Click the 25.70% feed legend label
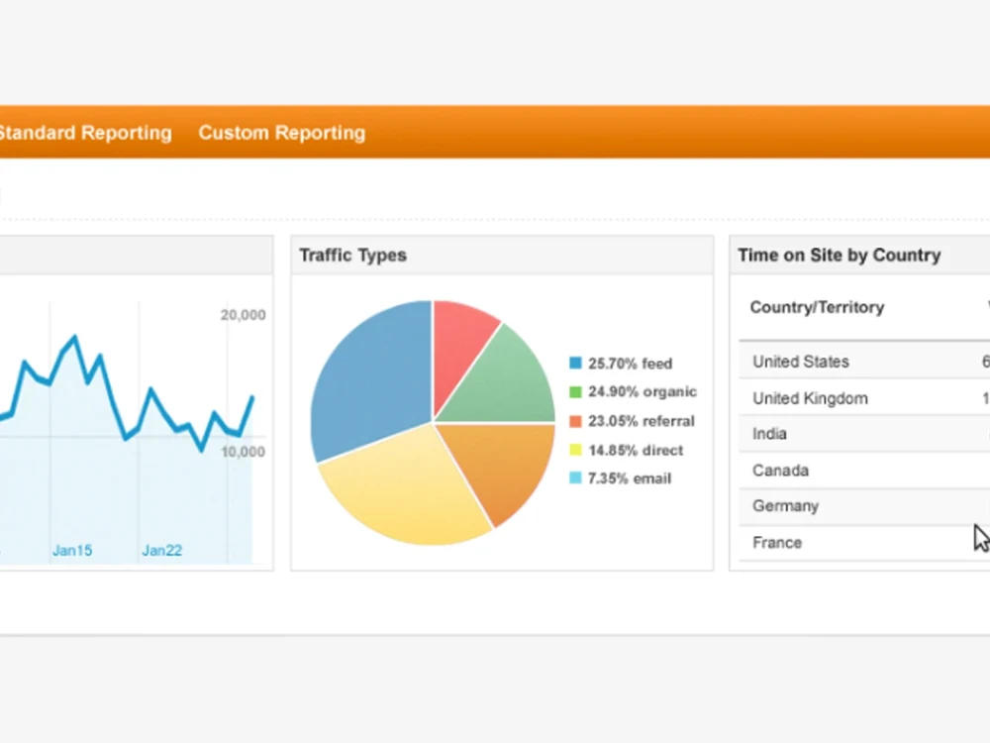This screenshot has width=990, height=743. 630,364
